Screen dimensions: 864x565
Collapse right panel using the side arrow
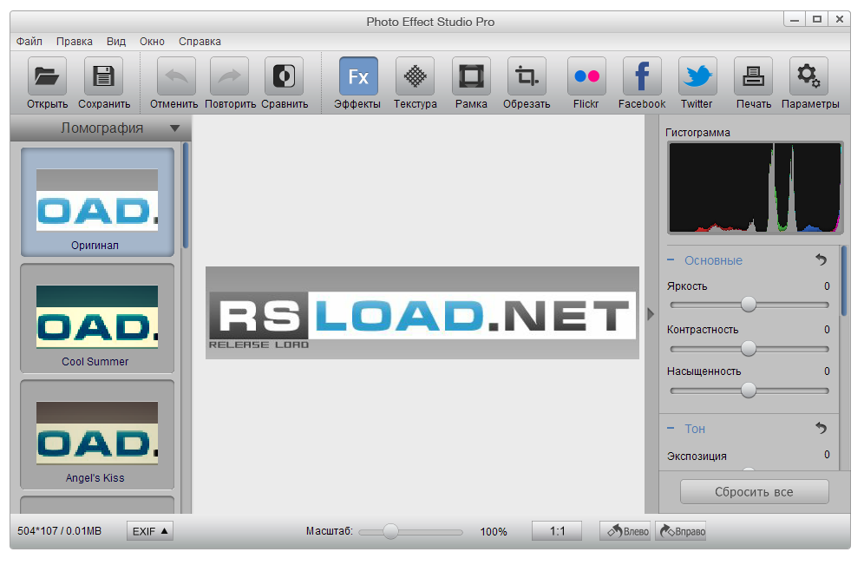tap(651, 314)
